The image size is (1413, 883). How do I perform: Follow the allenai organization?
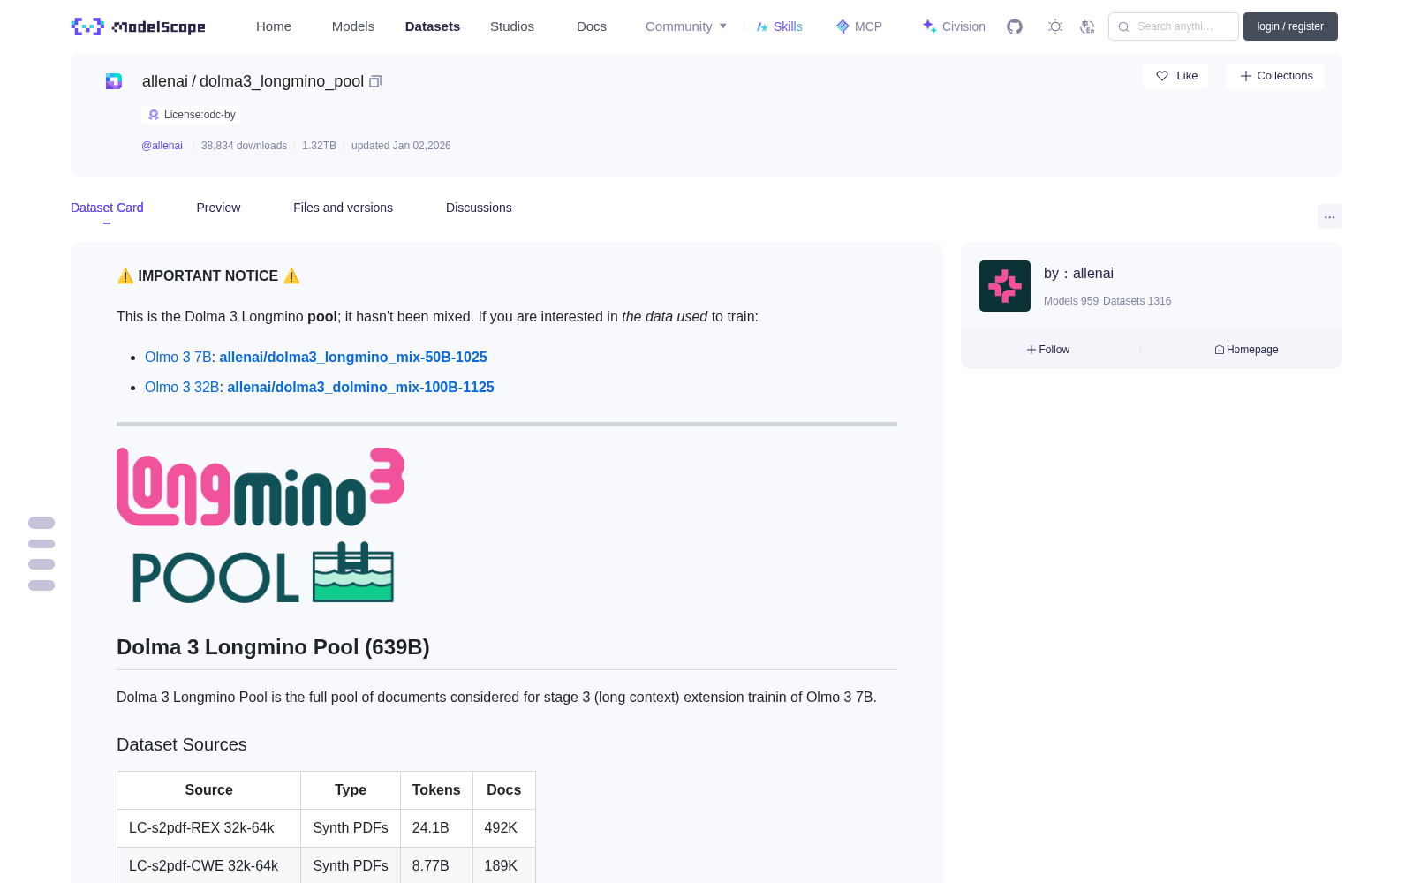point(1048,350)
